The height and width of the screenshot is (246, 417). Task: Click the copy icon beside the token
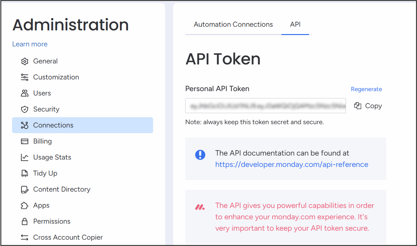click(x=358, y=106)
